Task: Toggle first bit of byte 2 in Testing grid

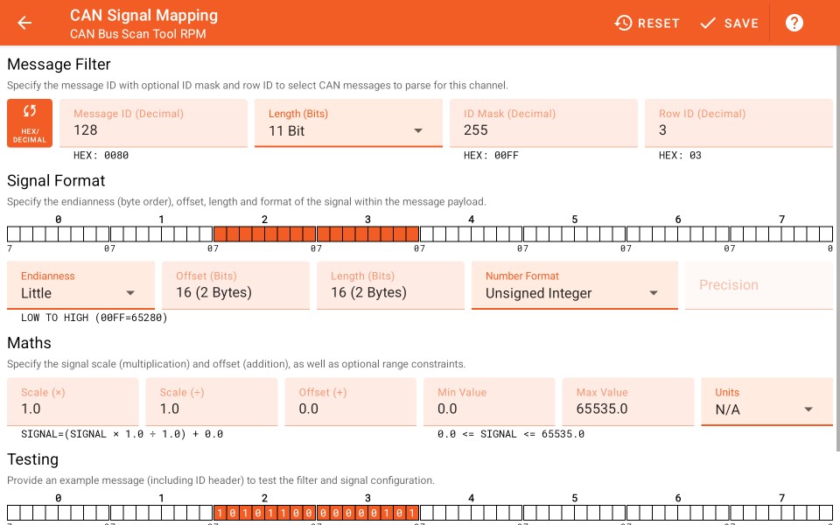Action: (220, 513)
